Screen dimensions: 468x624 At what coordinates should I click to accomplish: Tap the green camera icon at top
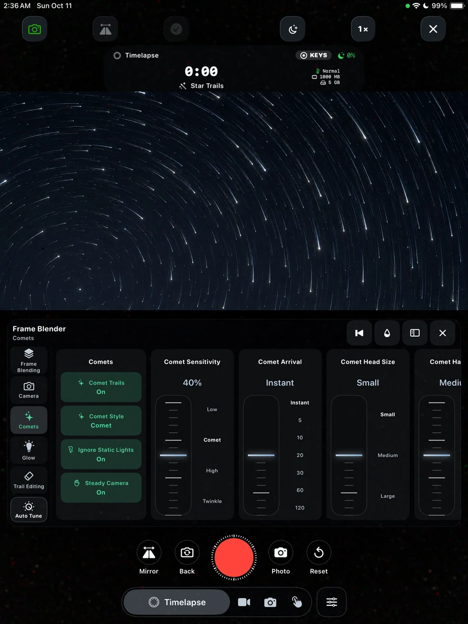point(35,29)
